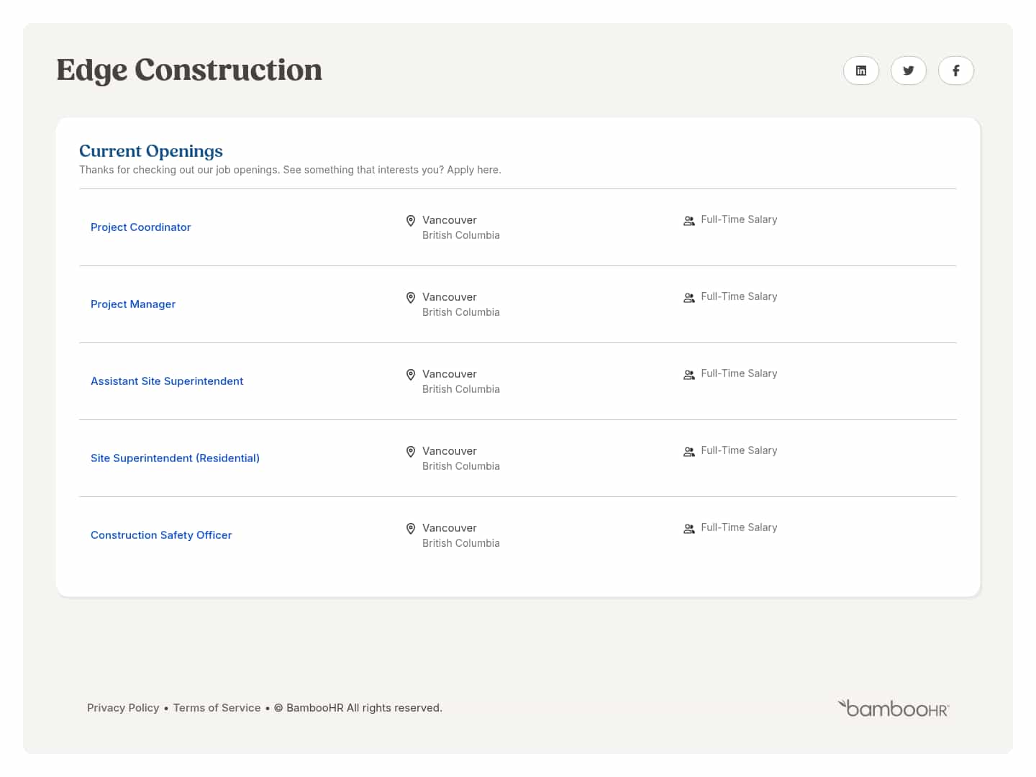View the Assistant Site Superintendent opening
Viewport: 1036px width, 777px height.
tap(166, 381)
